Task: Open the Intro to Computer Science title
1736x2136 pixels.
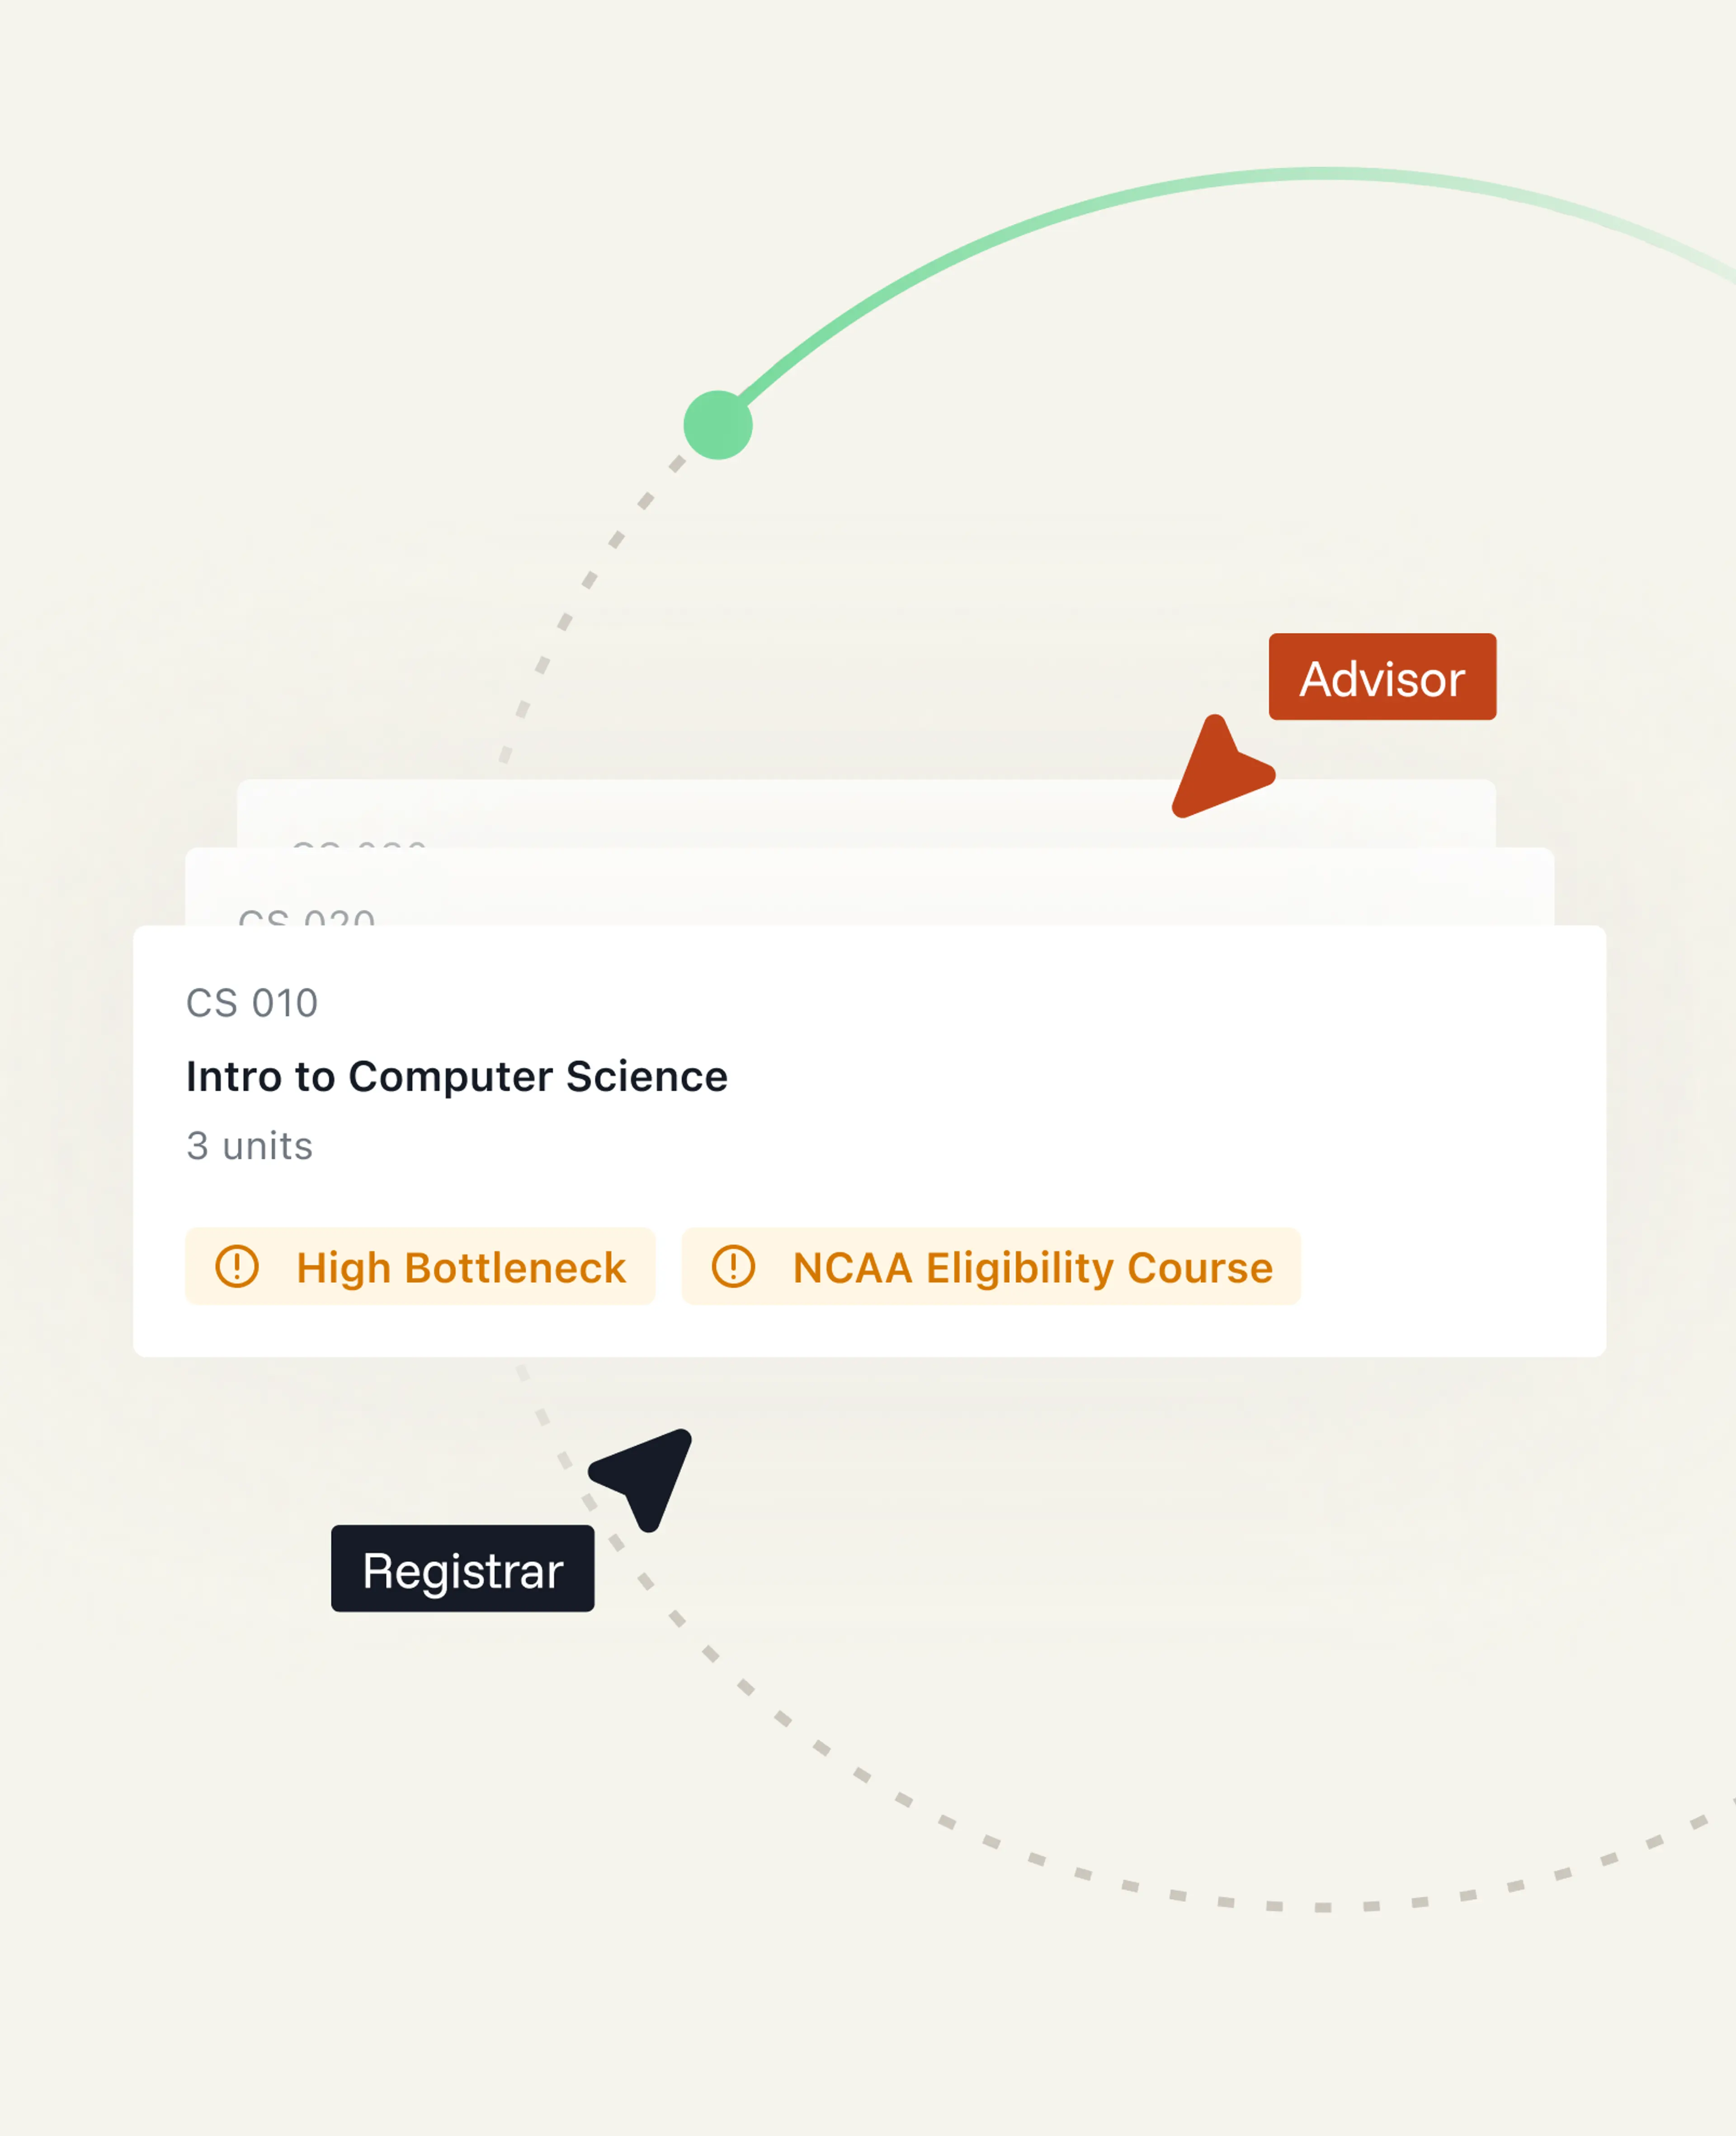Action: 457,1076
